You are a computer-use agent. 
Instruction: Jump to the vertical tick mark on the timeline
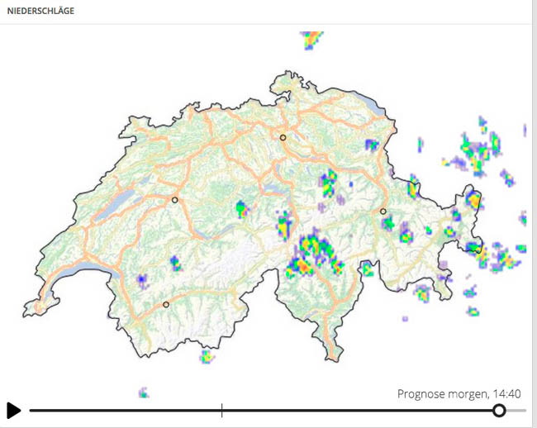click(222, 410)
